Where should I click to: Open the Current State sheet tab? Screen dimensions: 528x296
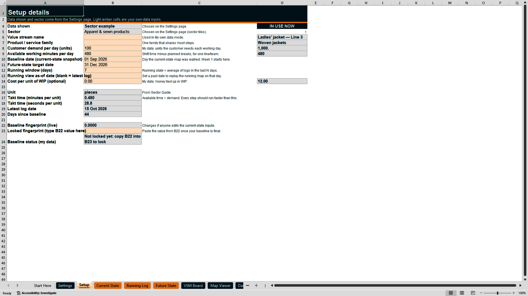[x=108, y=286]
